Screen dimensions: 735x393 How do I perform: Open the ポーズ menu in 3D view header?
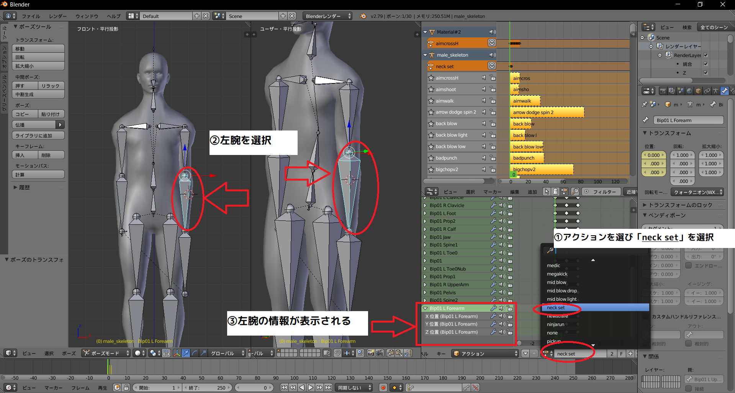click(69, 353)
